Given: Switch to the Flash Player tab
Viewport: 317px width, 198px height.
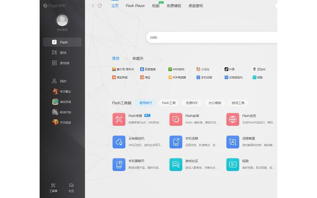Looking at the screenshot, I should [x=135, y=6].
